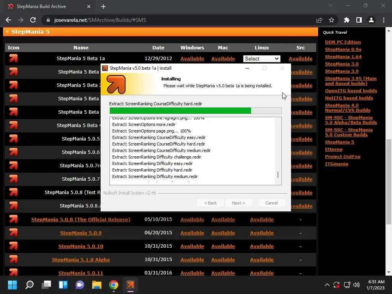
Task: Show hidden system tray icons
Action: (x=327, y=285)
